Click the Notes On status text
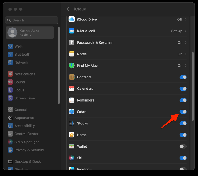Viewport: 198px width, 176px height. point(180,54)
